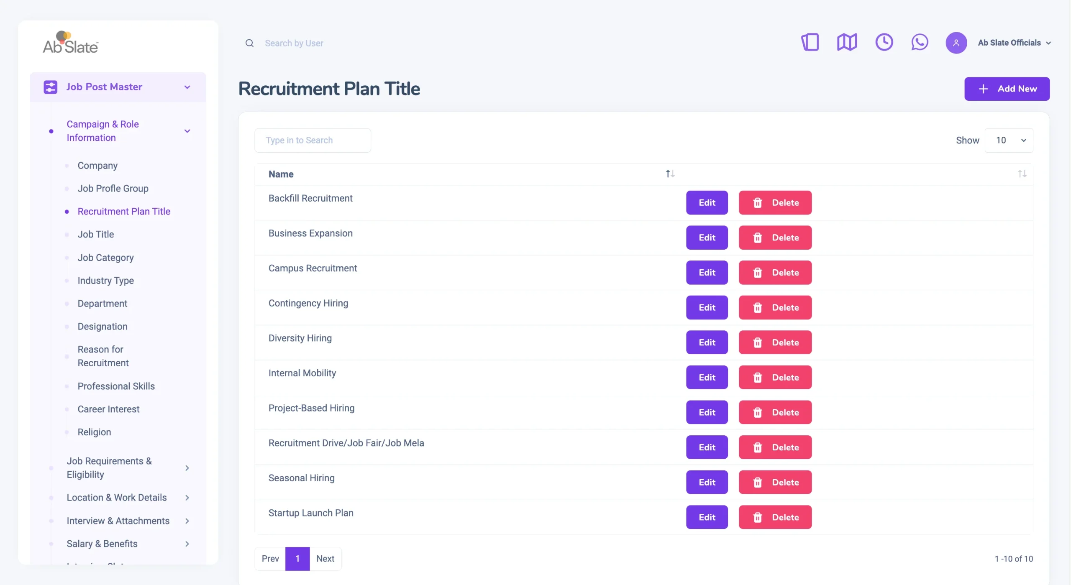Delete the Diversity Hiring entry
Image resolution: width=1071 pixels, height=585 pixels.
[x=775, y=342]
